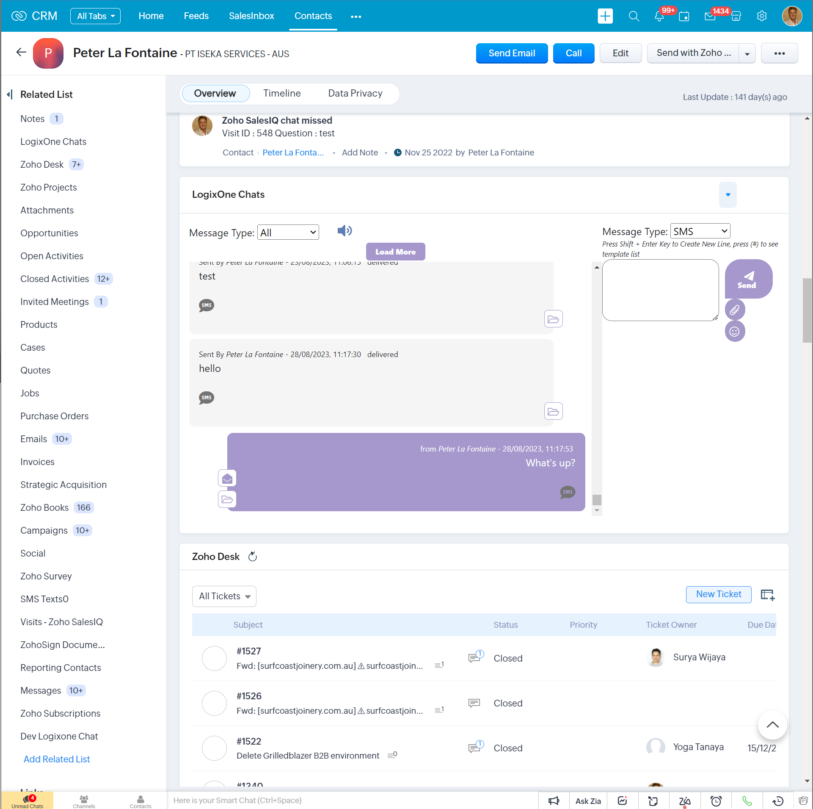Click the quick create plus icon
Image resolution: width=813 pixels, height=809 pixels.
pyautogui.click(x=605, y=16)
